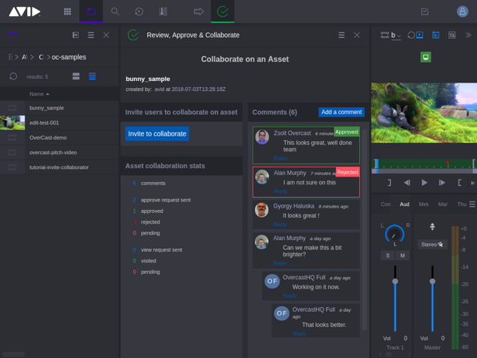Screen dimensions: 477x358
Task: Select the edit-test-001 asset row
Action: pos(59,123)
